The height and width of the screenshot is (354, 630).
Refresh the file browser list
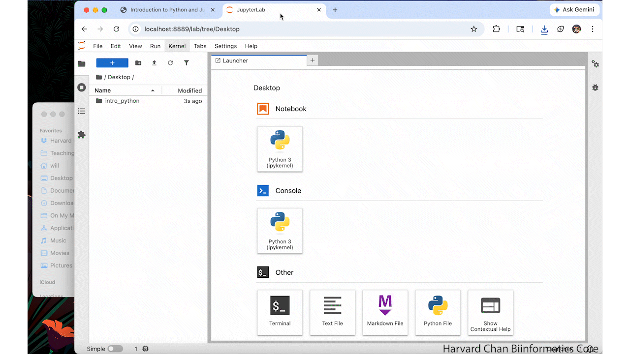coord(170,63)
